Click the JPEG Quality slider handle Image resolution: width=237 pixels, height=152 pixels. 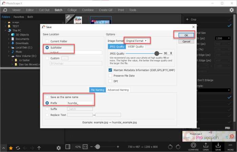pos(156,53)
